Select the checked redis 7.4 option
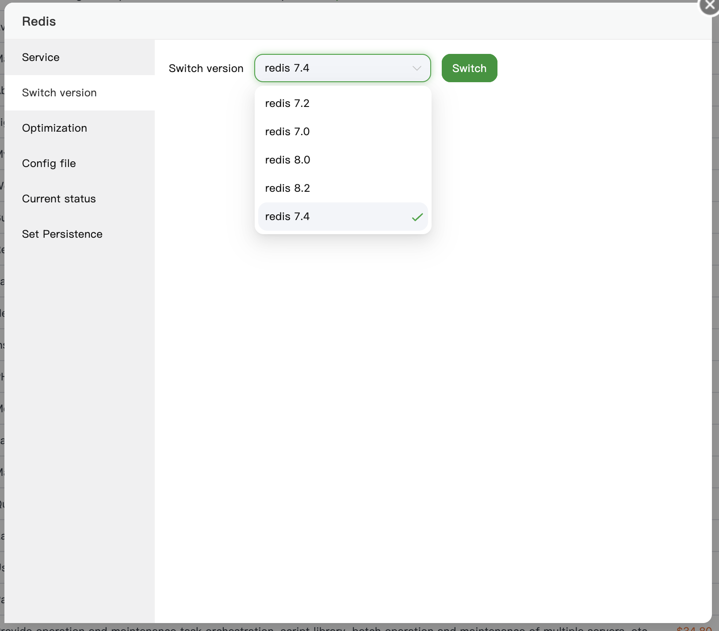The width and height of the screenshot is (719, 631). (x=343, y=217)
